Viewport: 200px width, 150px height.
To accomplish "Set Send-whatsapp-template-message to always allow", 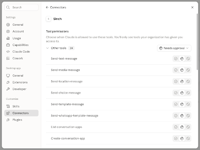I will (176, 116).
